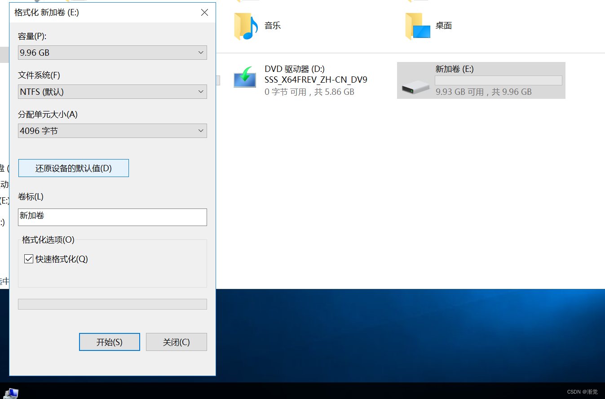This screenshot has height=399, width=605.
Task: Close the 格式化 新加卷 (E:) dialog
Action: [x=204, y=13]
